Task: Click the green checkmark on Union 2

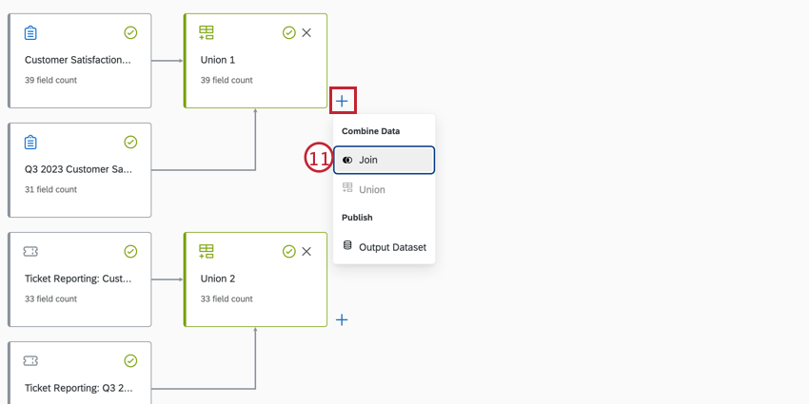Action: 289,252
